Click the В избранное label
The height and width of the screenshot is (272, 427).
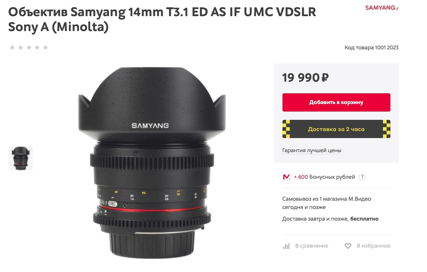pyautogui.click(x=373, y=245)
